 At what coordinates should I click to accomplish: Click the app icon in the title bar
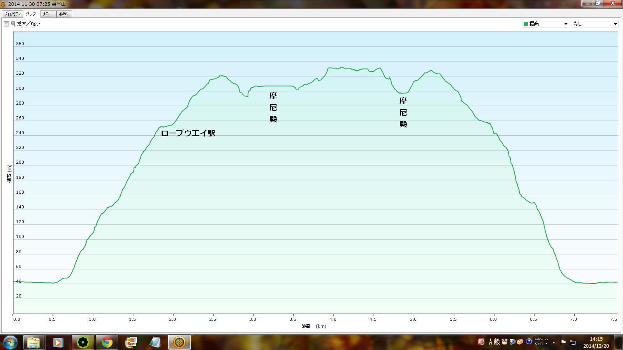(x=3, y=4)
